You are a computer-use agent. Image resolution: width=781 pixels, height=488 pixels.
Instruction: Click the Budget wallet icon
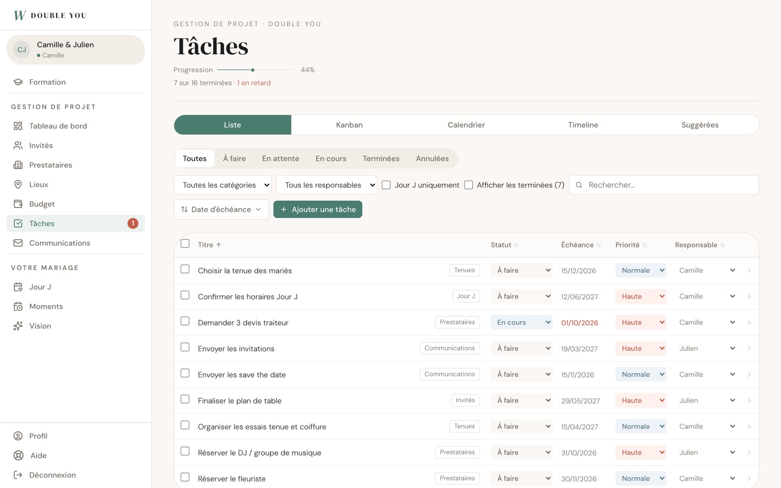[18, 204]
